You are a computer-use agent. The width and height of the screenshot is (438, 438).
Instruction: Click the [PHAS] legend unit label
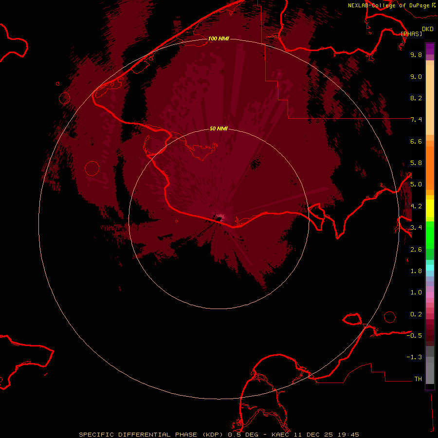pyautogui.click(x=411, y=34)
